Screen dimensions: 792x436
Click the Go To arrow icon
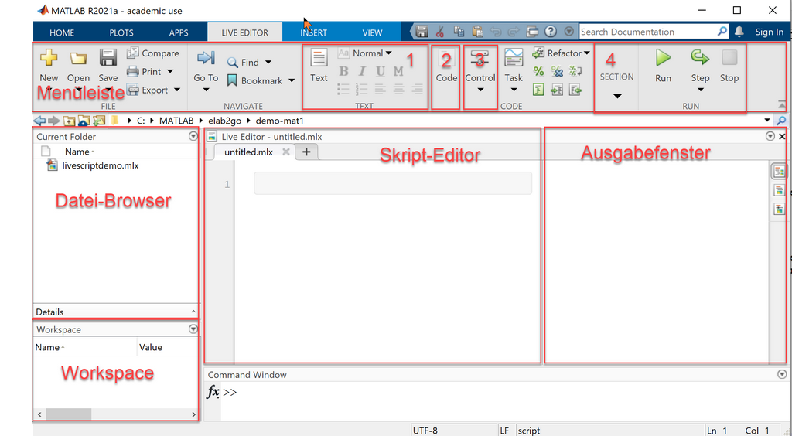tap(206, 57)
